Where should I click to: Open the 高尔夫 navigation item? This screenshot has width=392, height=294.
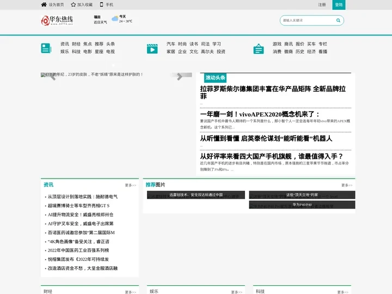tap(207, 52)
